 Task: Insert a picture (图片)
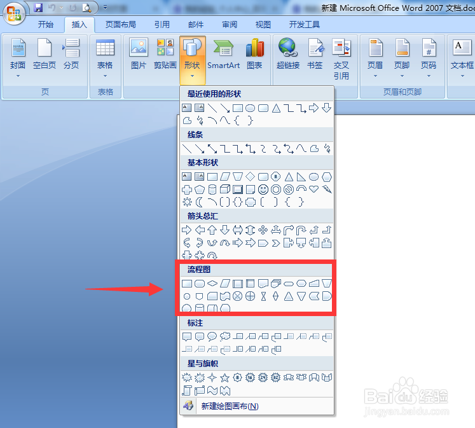(x=139, y=54)
